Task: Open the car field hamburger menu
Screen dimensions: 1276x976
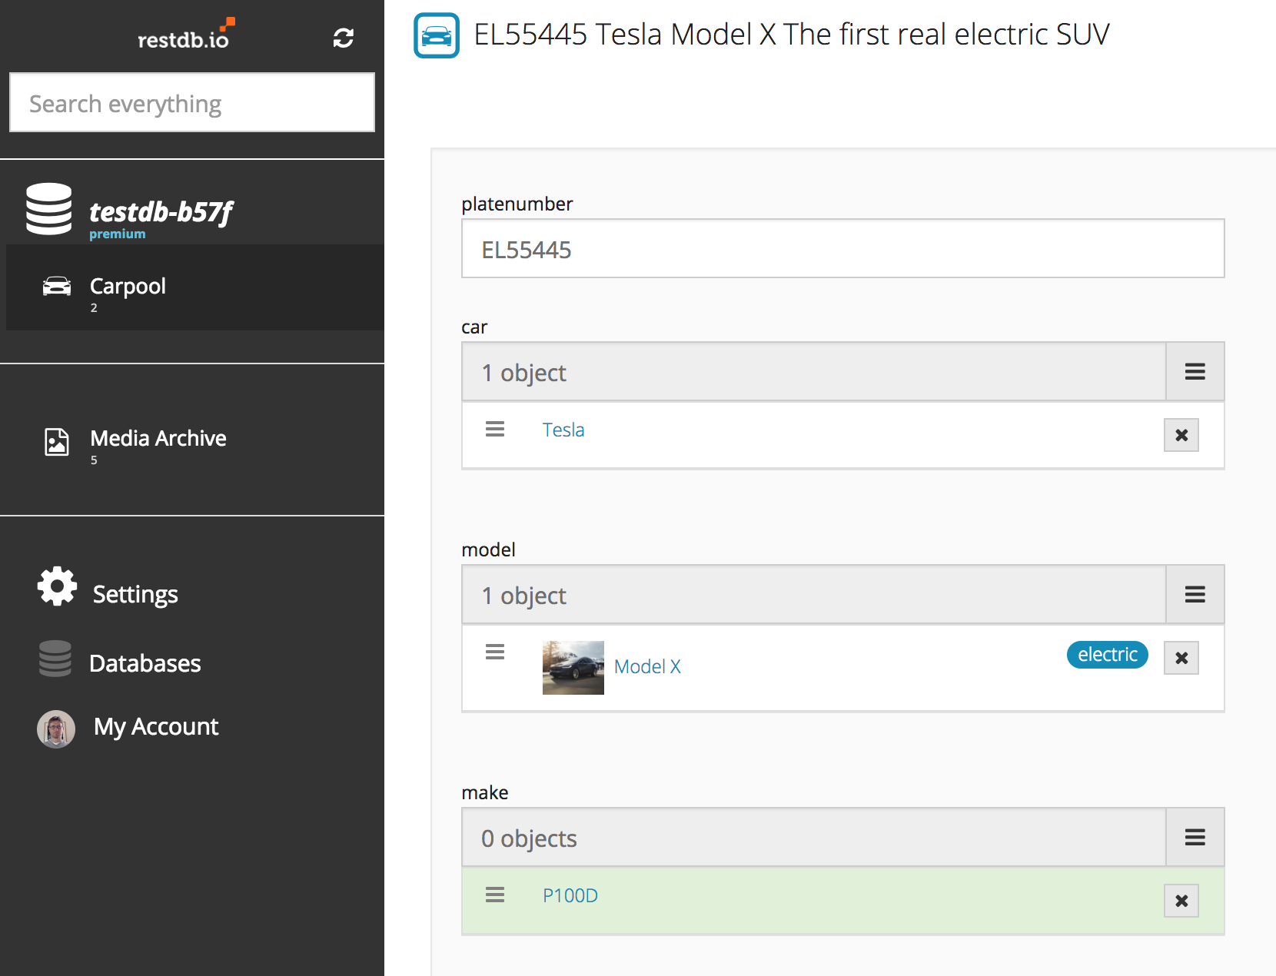Action: click(1195, 372)
